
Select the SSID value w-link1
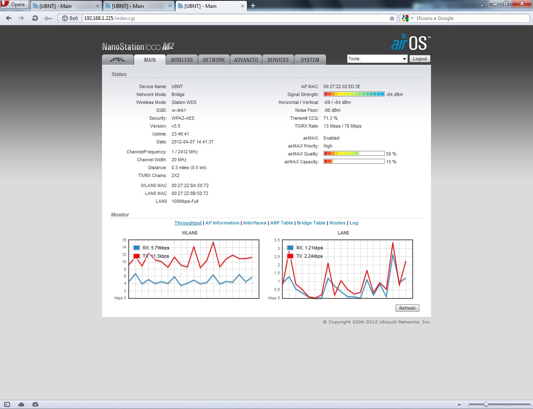(179, 110)
